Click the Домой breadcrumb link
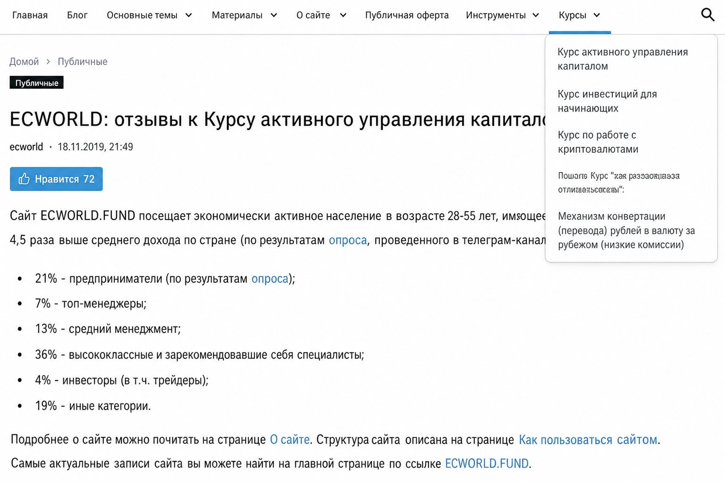This screenshot has width=725, height=483. [24, 61]
